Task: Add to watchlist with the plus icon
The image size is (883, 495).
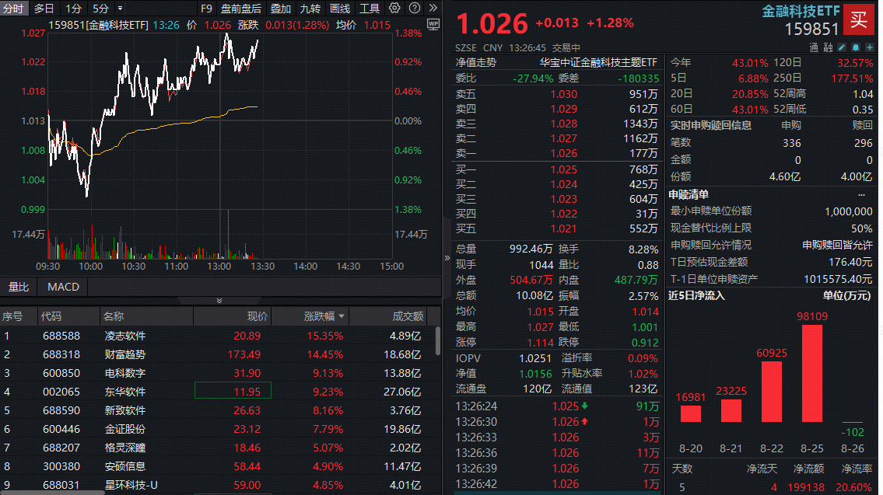Action: 869,47
